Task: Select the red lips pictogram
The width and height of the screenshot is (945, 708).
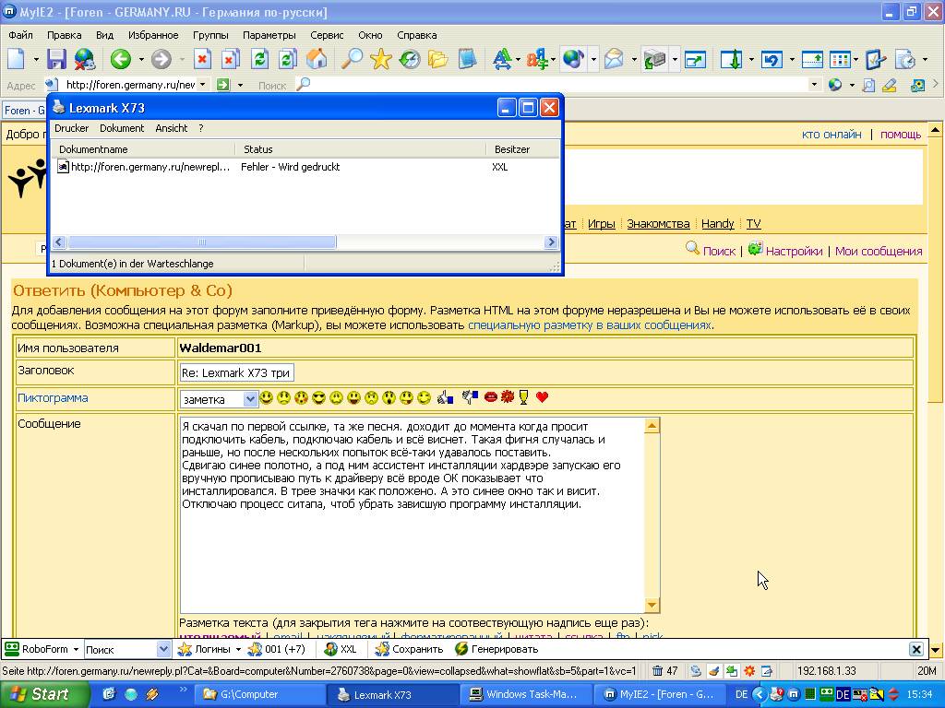Action: point(491,396)
